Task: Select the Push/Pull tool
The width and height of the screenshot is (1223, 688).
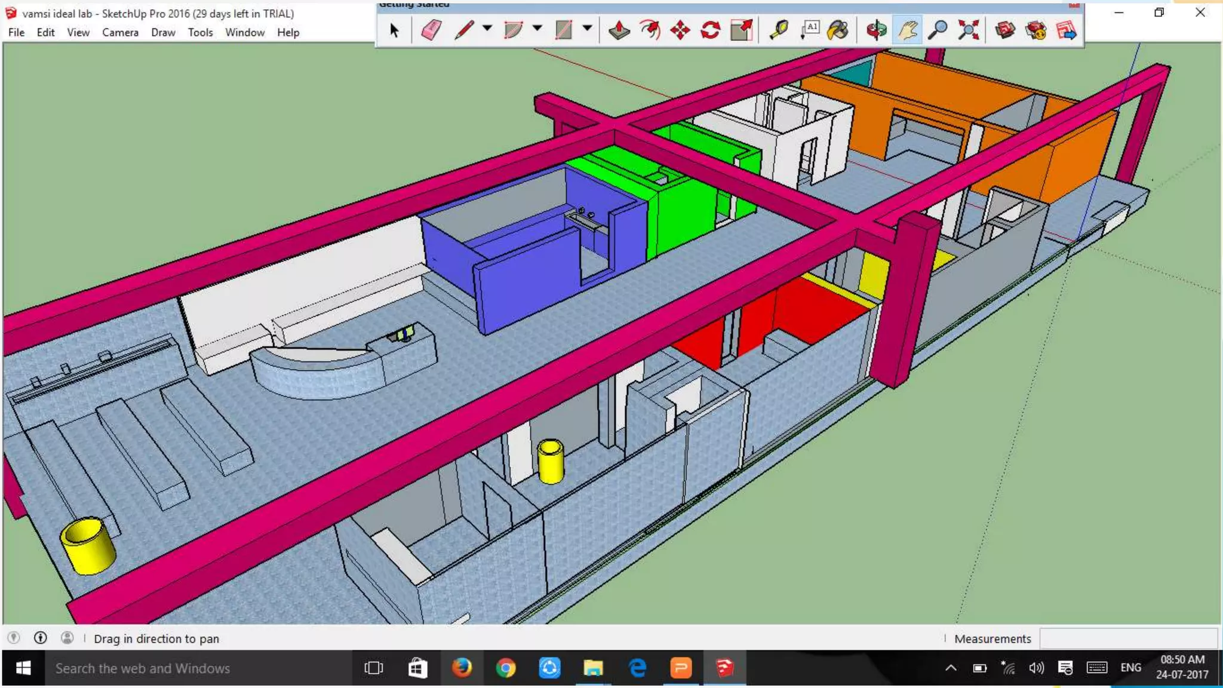Action: point(619,29)
